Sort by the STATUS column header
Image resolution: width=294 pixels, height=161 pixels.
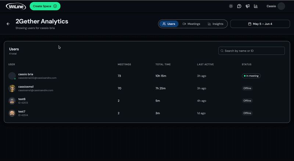[246, 65]
